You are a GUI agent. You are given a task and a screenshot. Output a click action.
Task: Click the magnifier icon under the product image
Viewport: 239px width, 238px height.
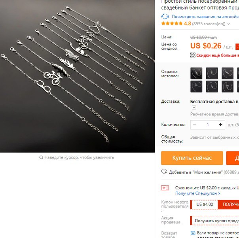click(41, 157)
